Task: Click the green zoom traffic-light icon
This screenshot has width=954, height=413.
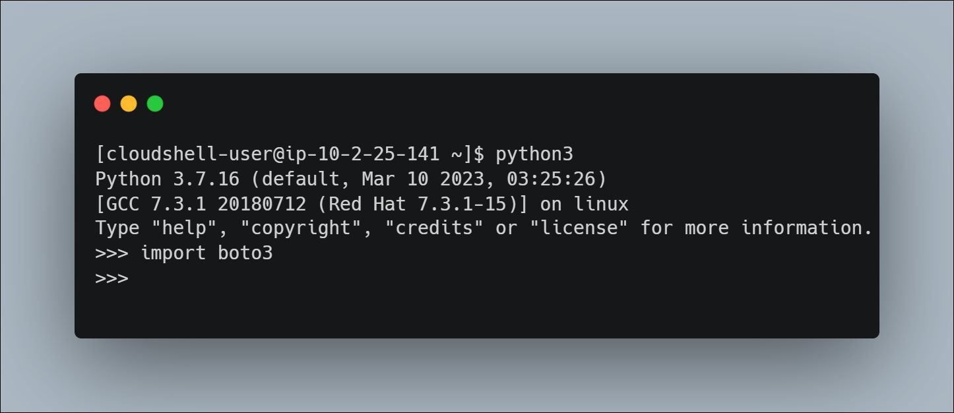Action: pyautogui.click(x=155, y=104)
